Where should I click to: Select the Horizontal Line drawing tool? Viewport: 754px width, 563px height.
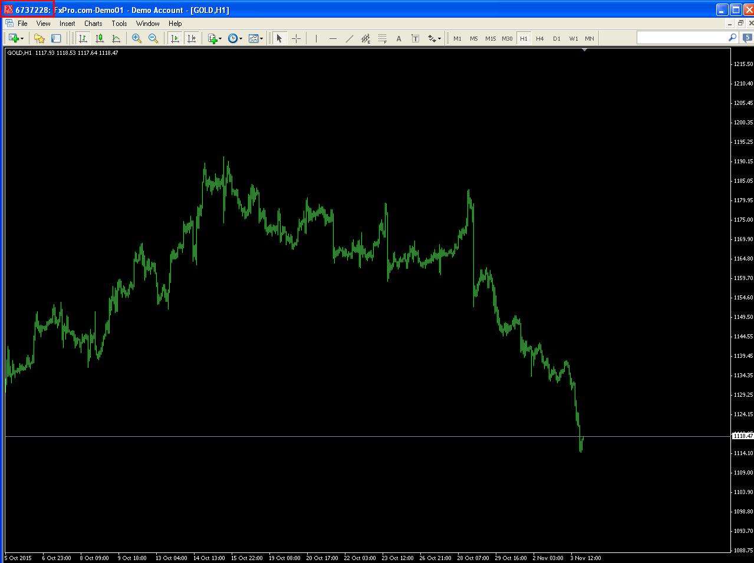tap(333, 38)
